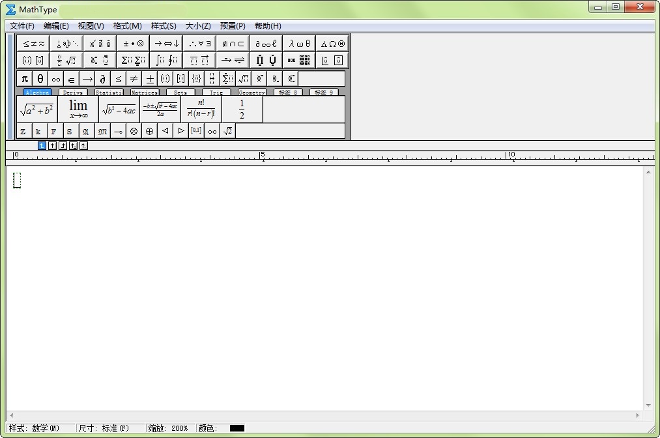Insert the right-pointing triangle ▷ symbol
The width and height of the screenshot is (660, 438).
pyautogui.click(x=181, y=132)
